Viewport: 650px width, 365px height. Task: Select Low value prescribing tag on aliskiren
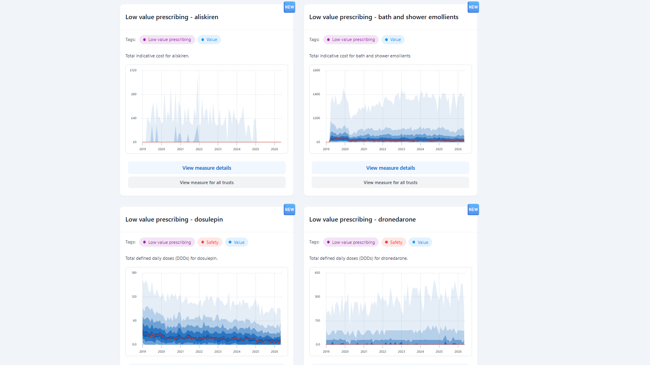click(x=167, y=39)
